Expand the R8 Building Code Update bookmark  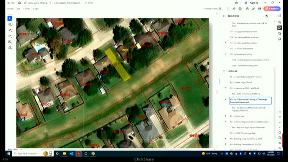(226, 139)
